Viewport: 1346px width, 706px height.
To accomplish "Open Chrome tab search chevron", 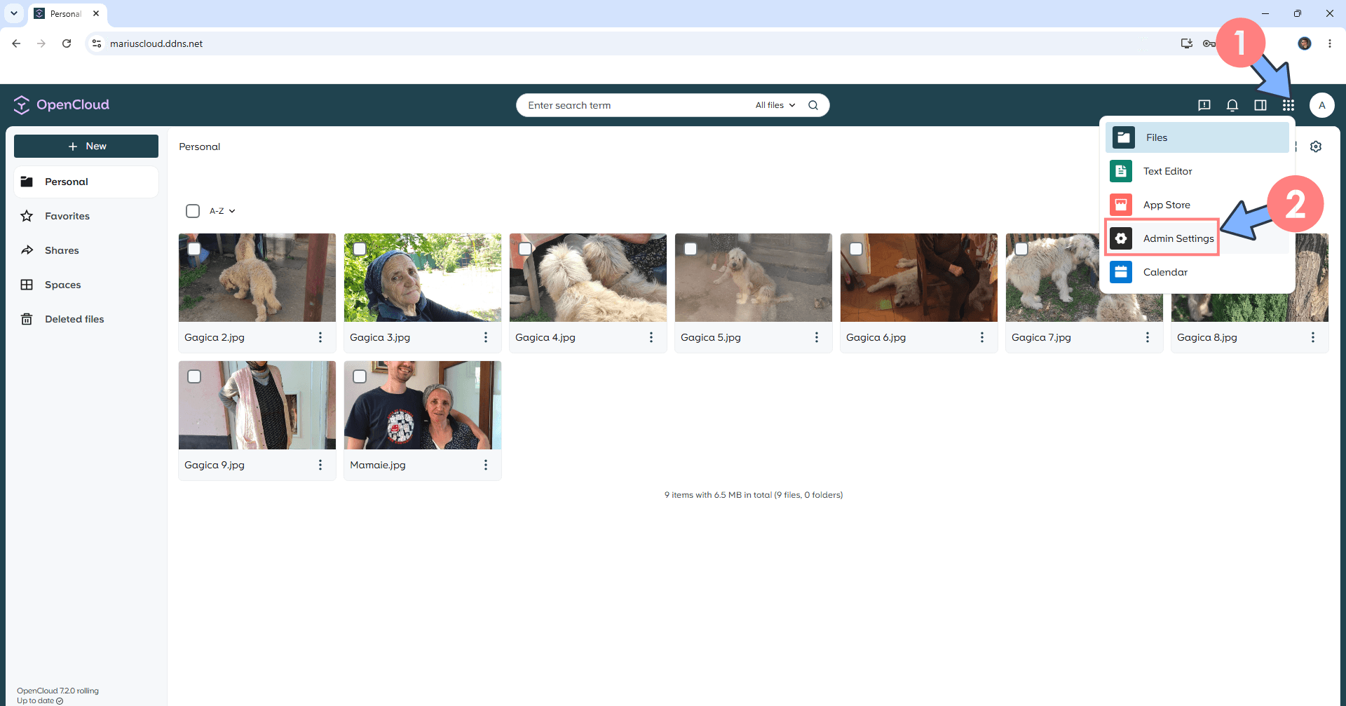I will pyautogui.click(x=13, y=13).
